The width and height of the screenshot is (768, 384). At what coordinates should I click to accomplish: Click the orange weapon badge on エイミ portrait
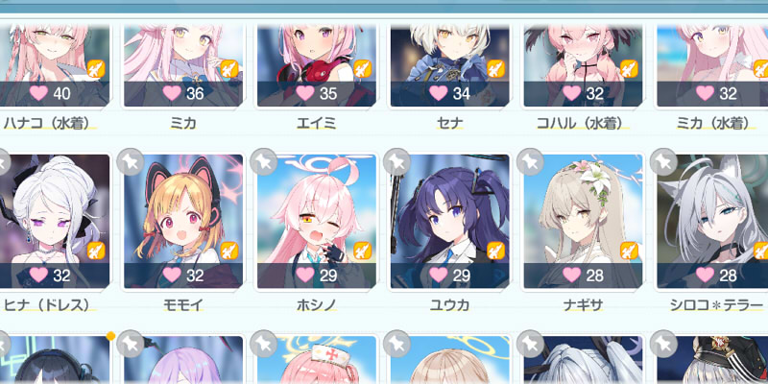pos(363,68)
